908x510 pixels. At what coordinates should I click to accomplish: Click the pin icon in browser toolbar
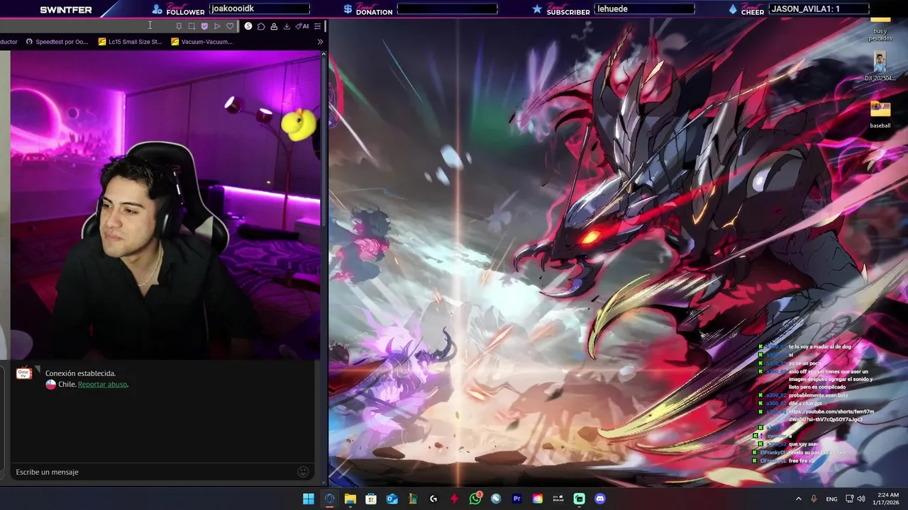coord(179,26)
